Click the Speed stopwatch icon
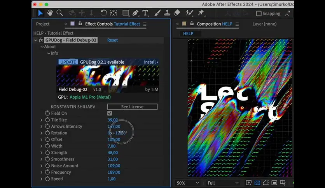 point(47,179)
